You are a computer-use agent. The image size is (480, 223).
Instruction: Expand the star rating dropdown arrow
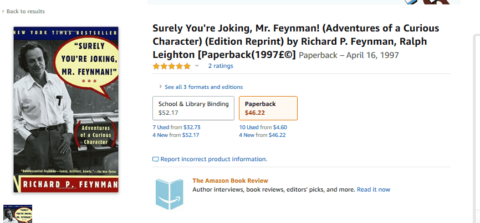coord(197,66)
